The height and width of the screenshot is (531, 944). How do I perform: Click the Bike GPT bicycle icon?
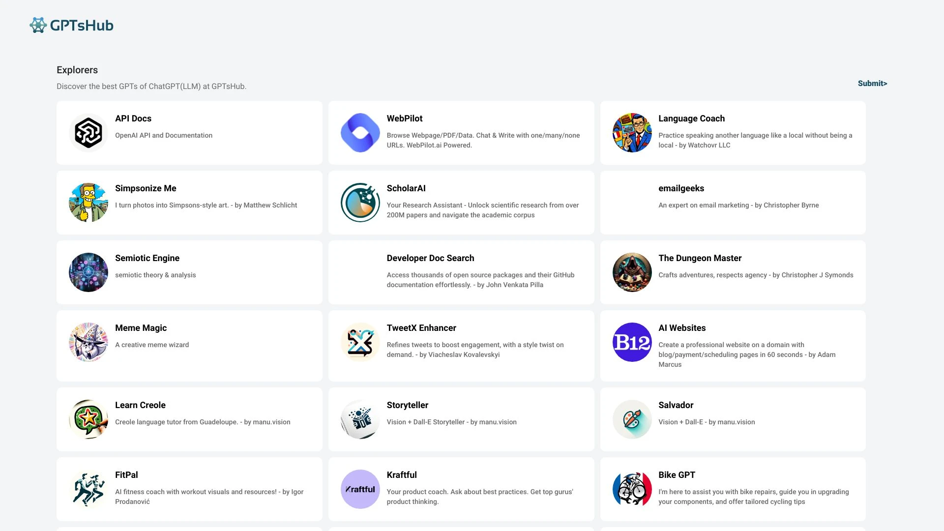click(632, 489)
